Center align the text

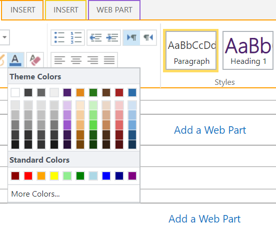coord(76,60)
